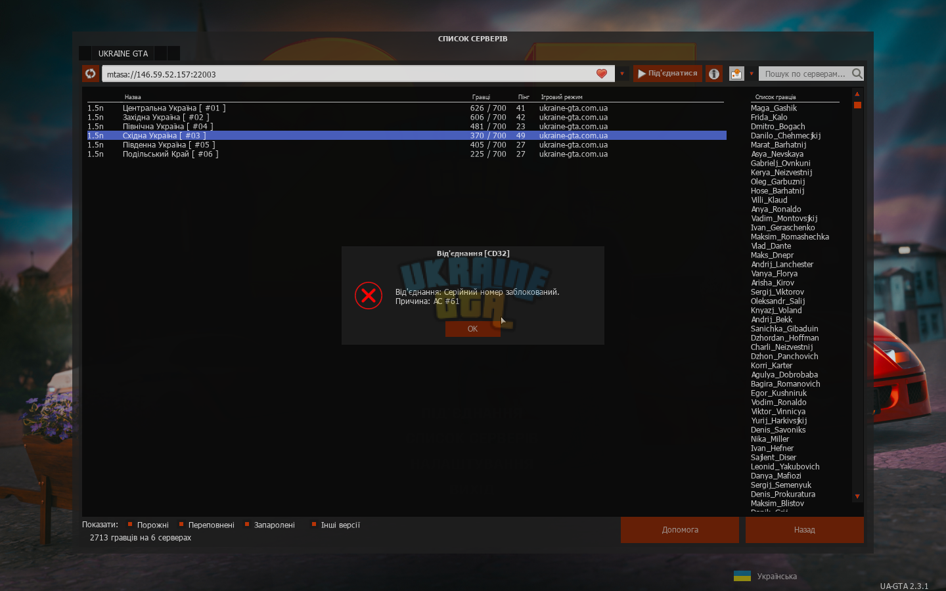Click player Knyazj_Voland in player list
The height and width of the screenshot is (591, 946).
pyautogui.click(x=777, y=310)
